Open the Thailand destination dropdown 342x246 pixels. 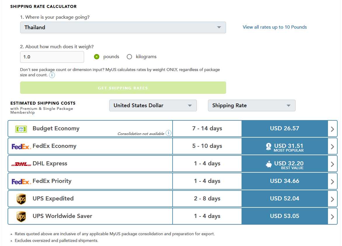tap(123, 27)
